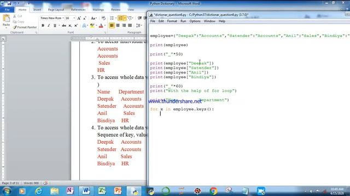Click the line for x in employee.keys()
This screenshot has width=350, height=196.
click(182, 109)
